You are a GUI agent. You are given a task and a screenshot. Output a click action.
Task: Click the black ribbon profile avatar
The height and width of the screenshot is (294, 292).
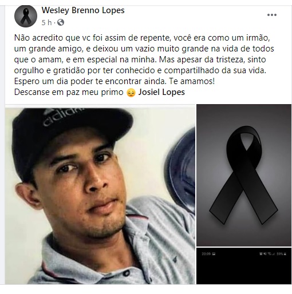(x=26, y=16)
